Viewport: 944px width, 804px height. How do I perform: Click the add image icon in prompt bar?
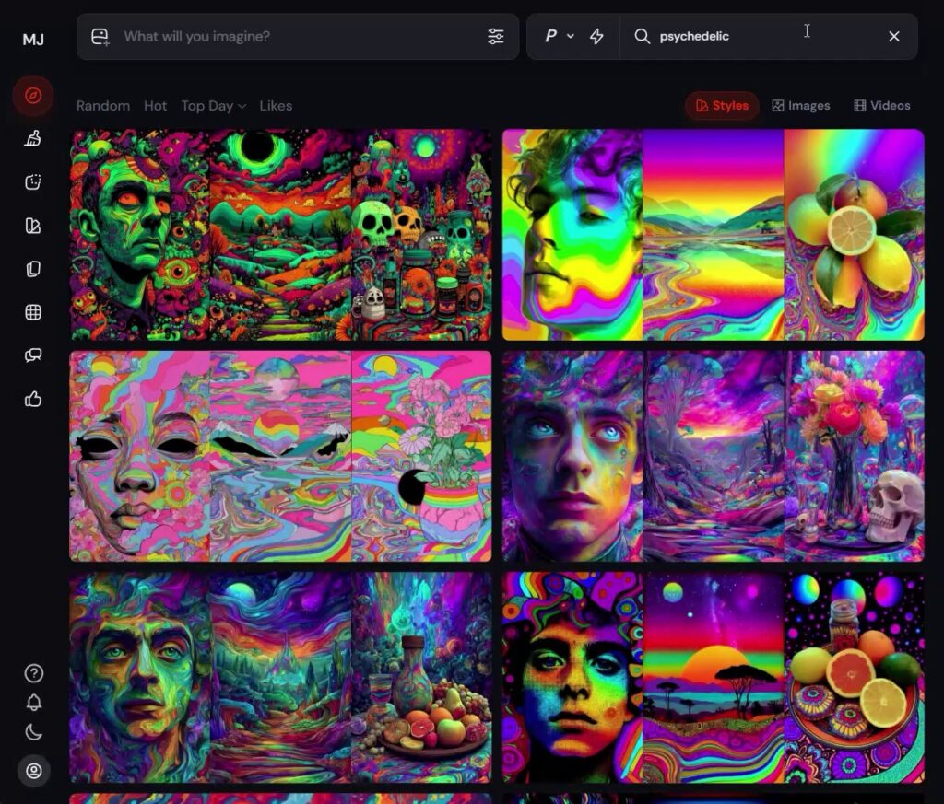click(x=100, y=37)
